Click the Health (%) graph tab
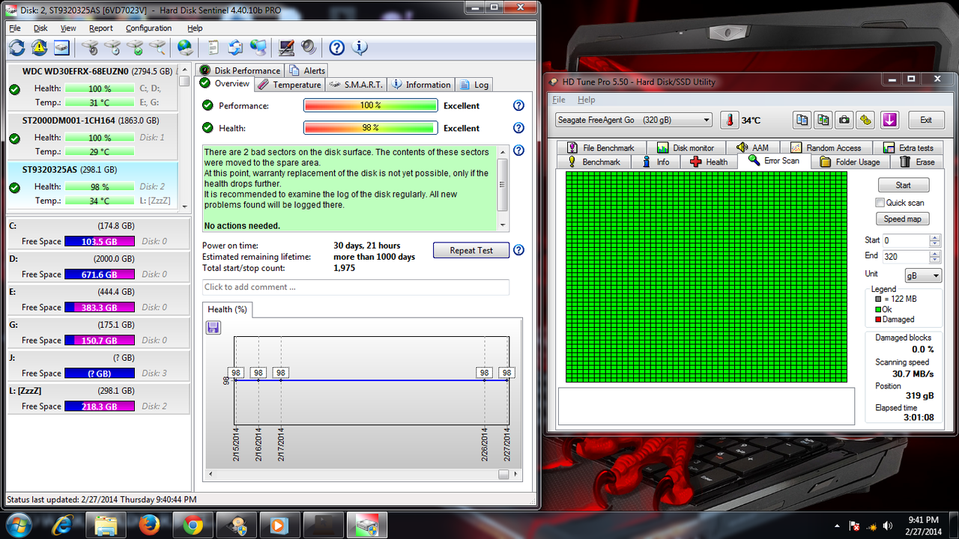 (227, 309)
